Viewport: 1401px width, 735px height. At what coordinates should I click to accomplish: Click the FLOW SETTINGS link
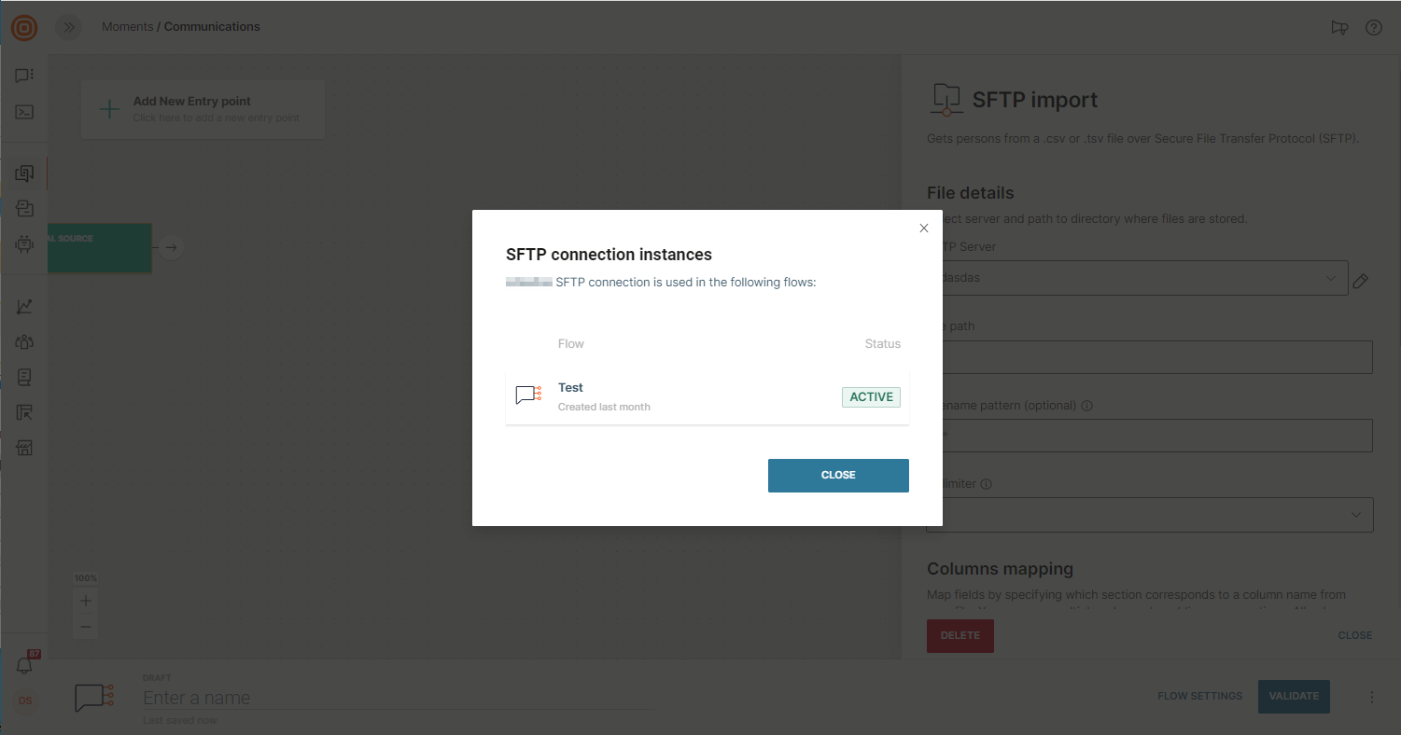[1199, 696]
